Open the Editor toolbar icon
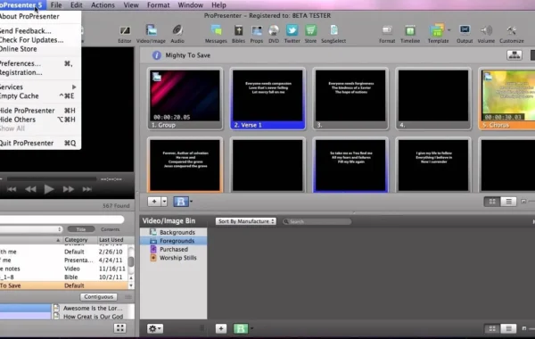 click(125, 34)
